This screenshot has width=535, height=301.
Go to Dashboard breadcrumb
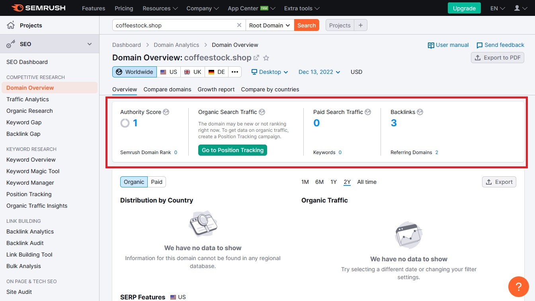click(x=127, y=45)
